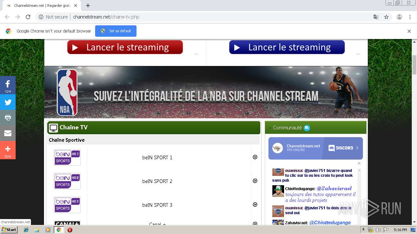Click the Chaîne TV section header
This screenshot has height=234, width=417.
pos(154,127)
